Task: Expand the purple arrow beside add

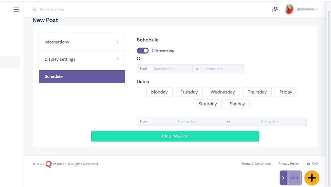Action: (x=283, y=178)
